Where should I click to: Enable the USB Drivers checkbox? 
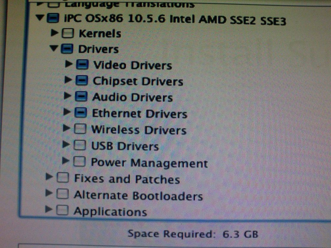[x=80, y=145]
